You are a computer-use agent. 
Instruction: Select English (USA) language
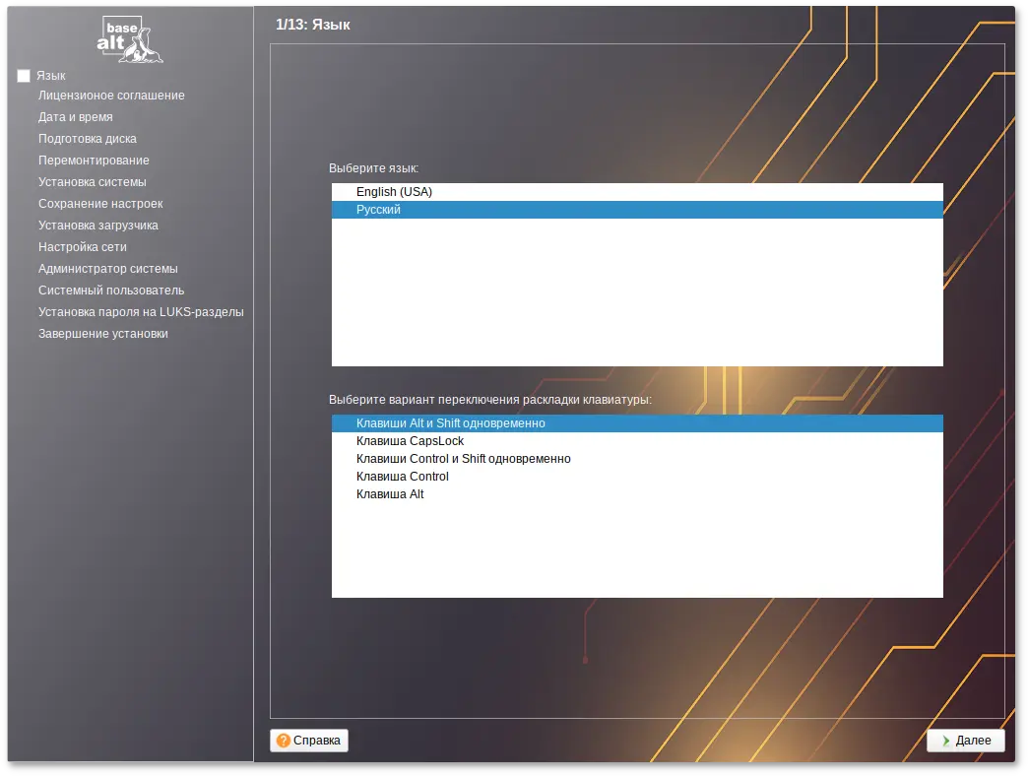(394, 192)
